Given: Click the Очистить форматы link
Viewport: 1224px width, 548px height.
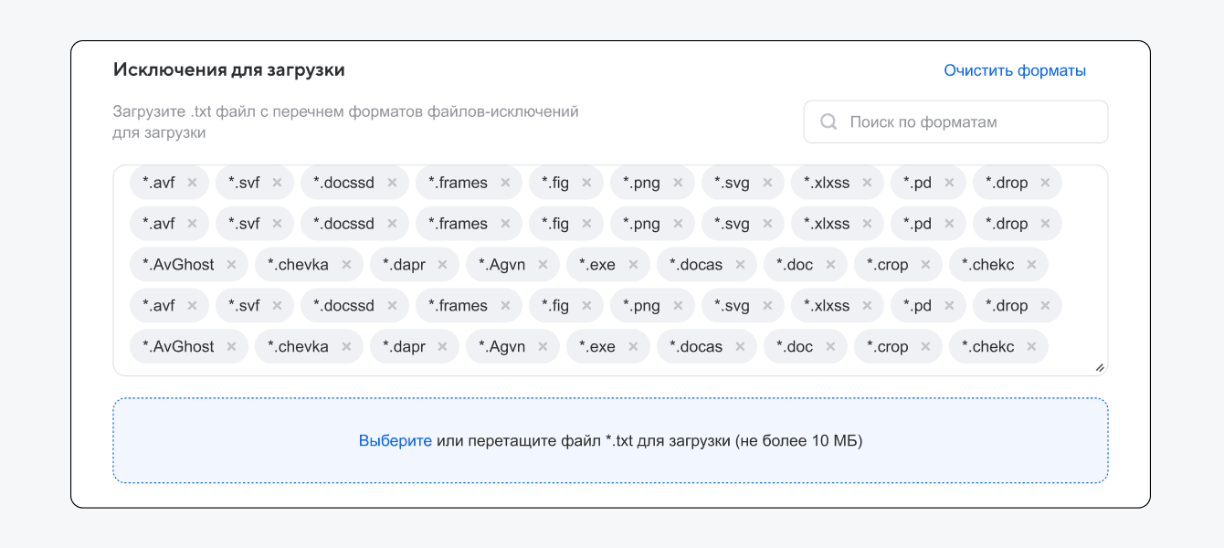Looking at the screenshot, I should [x=1015, y=70].
